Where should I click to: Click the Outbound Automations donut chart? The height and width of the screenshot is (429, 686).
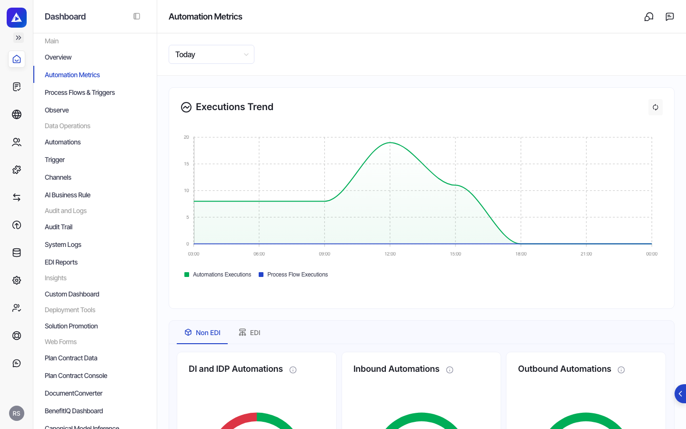tap(586, 420)
